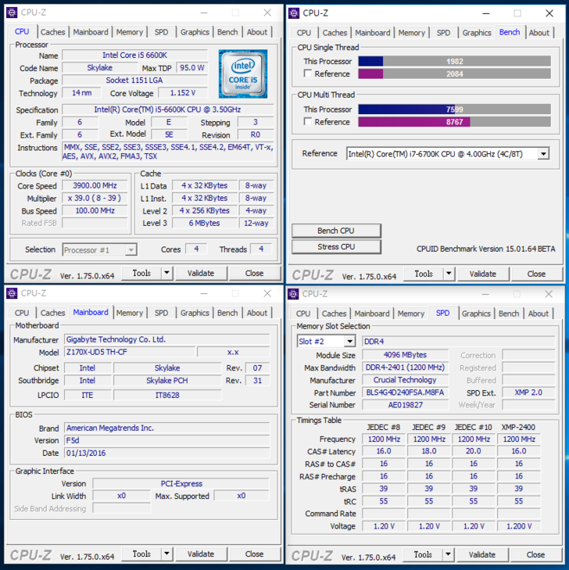Close the Bench CPU-Z window
The image size is (569, 570).
549,13
